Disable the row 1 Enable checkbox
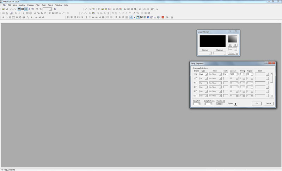The height and width of the screenshot is (171, 282). pos(196,74)
